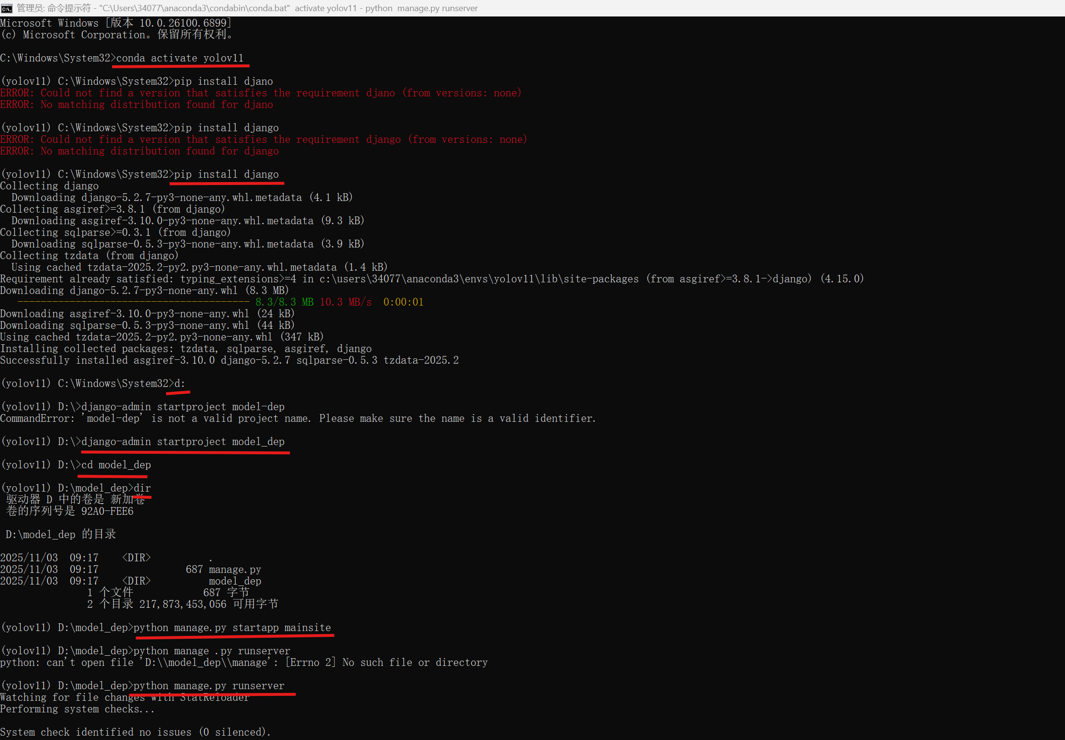Click the 'dir' command after D:\model_dep prompt
The height and width of the screenshot is (740, 1065).
[x=142, y=488]
